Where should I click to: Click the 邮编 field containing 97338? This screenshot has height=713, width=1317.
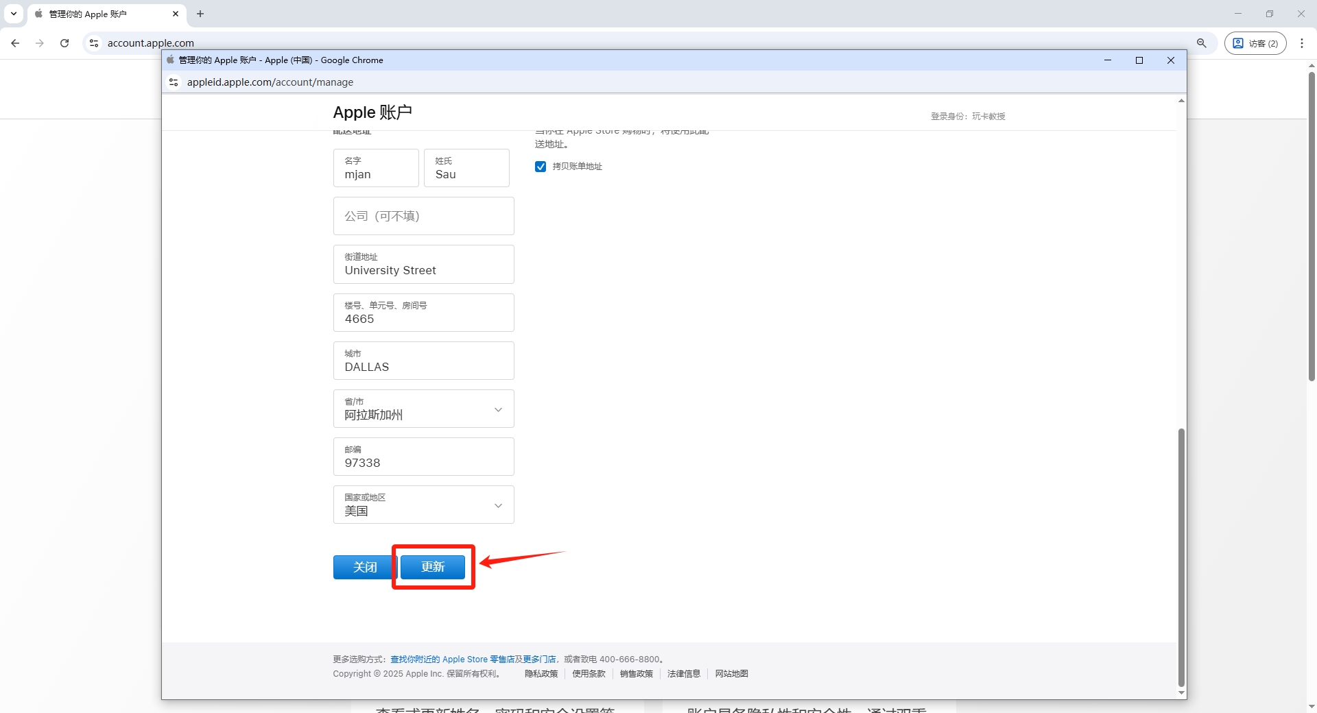[424, 457]
